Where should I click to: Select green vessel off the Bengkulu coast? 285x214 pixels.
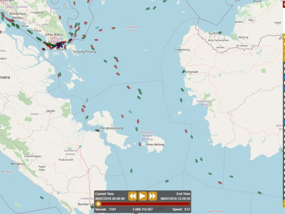point(42,198)
